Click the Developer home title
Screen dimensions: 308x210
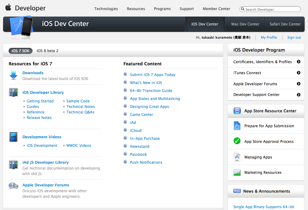pyautogui.click(x=30, y=8)
